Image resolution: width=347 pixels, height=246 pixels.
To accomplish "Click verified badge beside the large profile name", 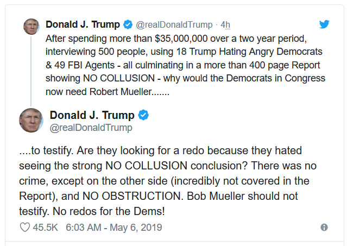I will point(144,115).
